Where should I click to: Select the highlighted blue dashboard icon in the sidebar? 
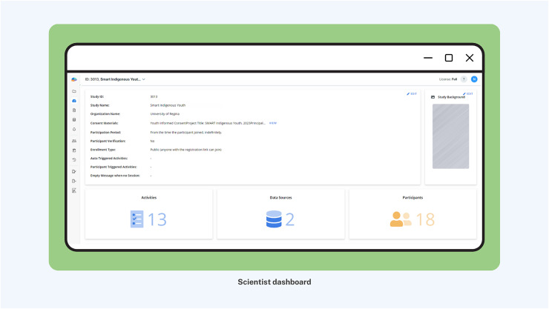point(74,101)
